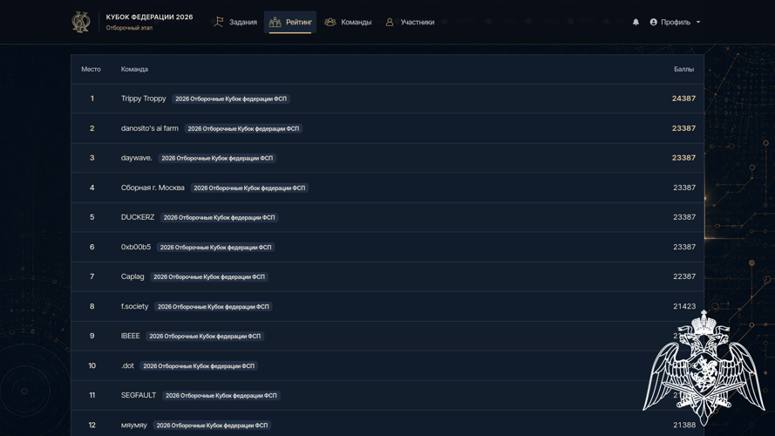This screenshot has width=775, height=436.
Task: Click place number 12 in the ranking
Action: coord(92,425)
